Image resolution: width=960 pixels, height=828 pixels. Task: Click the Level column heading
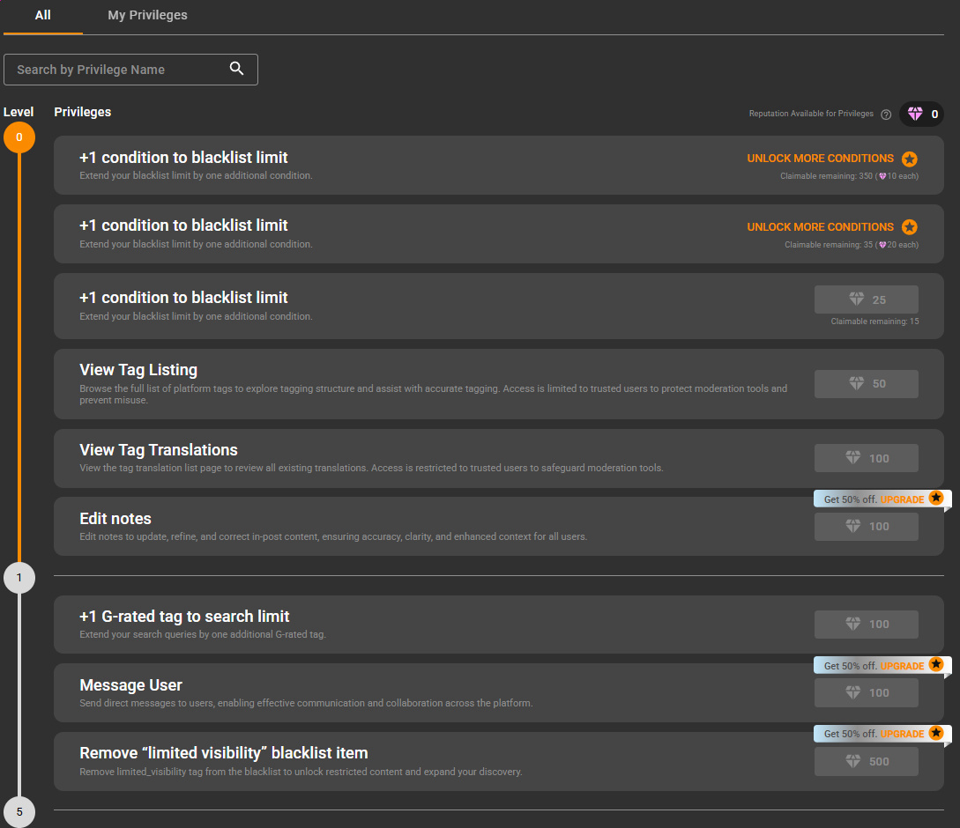pyautogui.click(x=19, y=112)
